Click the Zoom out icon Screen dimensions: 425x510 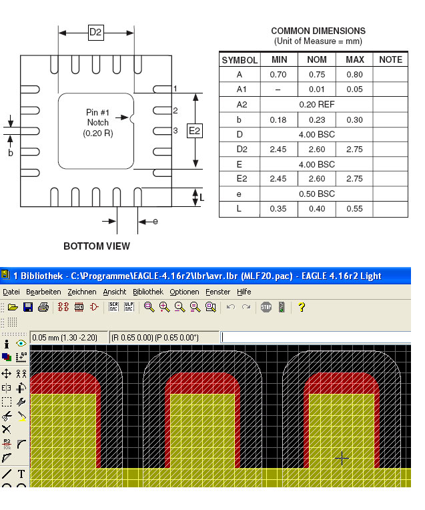tap(179, 307)
